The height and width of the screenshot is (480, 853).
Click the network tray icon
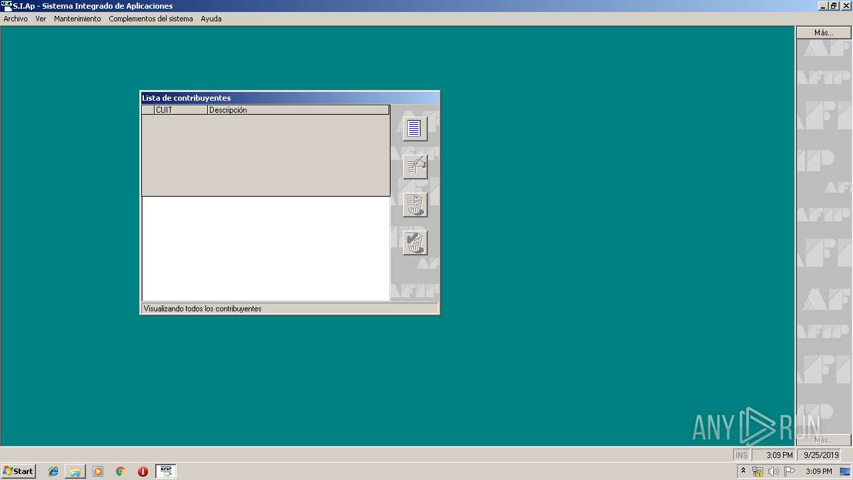tap(758, 471)
